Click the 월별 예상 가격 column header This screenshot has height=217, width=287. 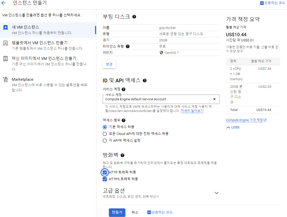click(261, 61)
